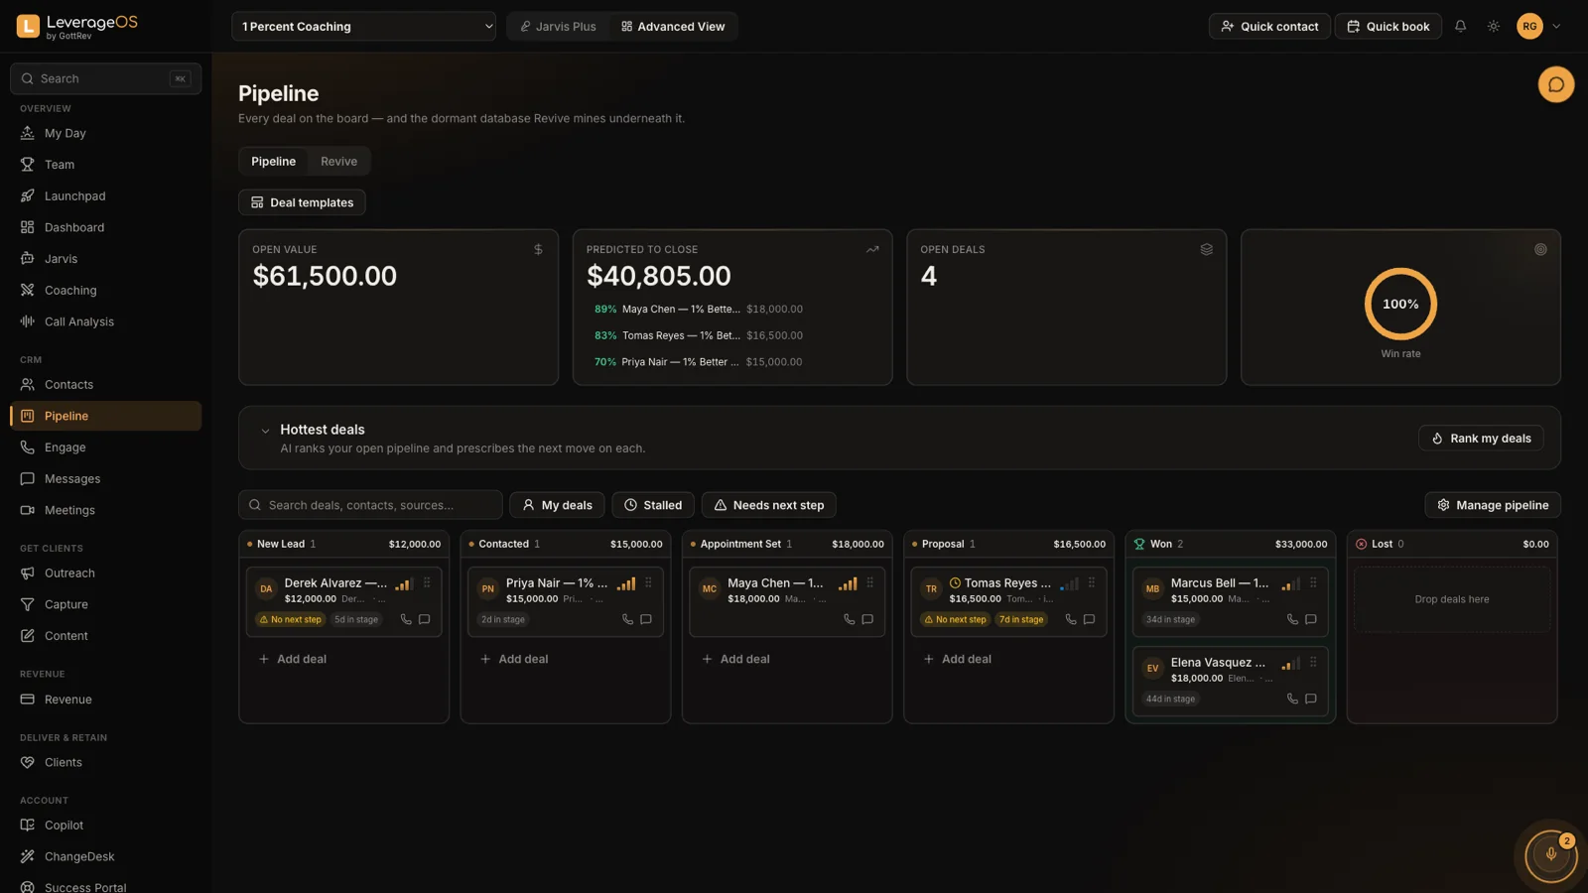Viewport: 1588px width, 893px height.
Task: Activate the microphone voice button
Action: click(x=1550, y=854)
